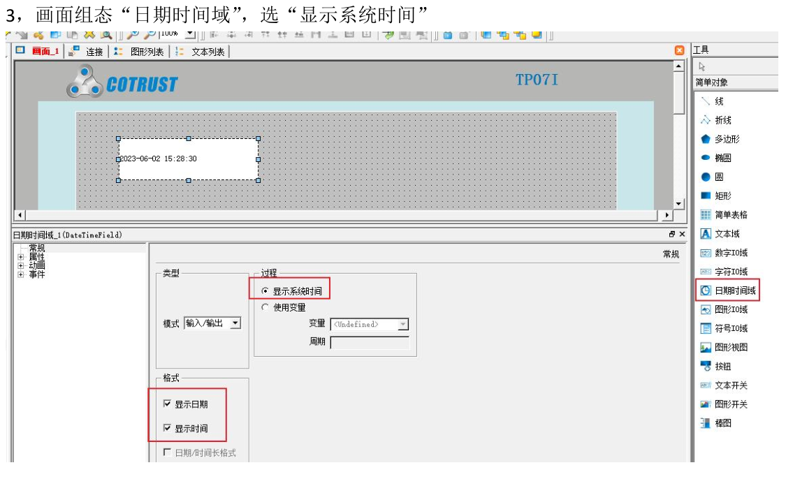Expand the 属性 tree node

[x=20, y=257]
